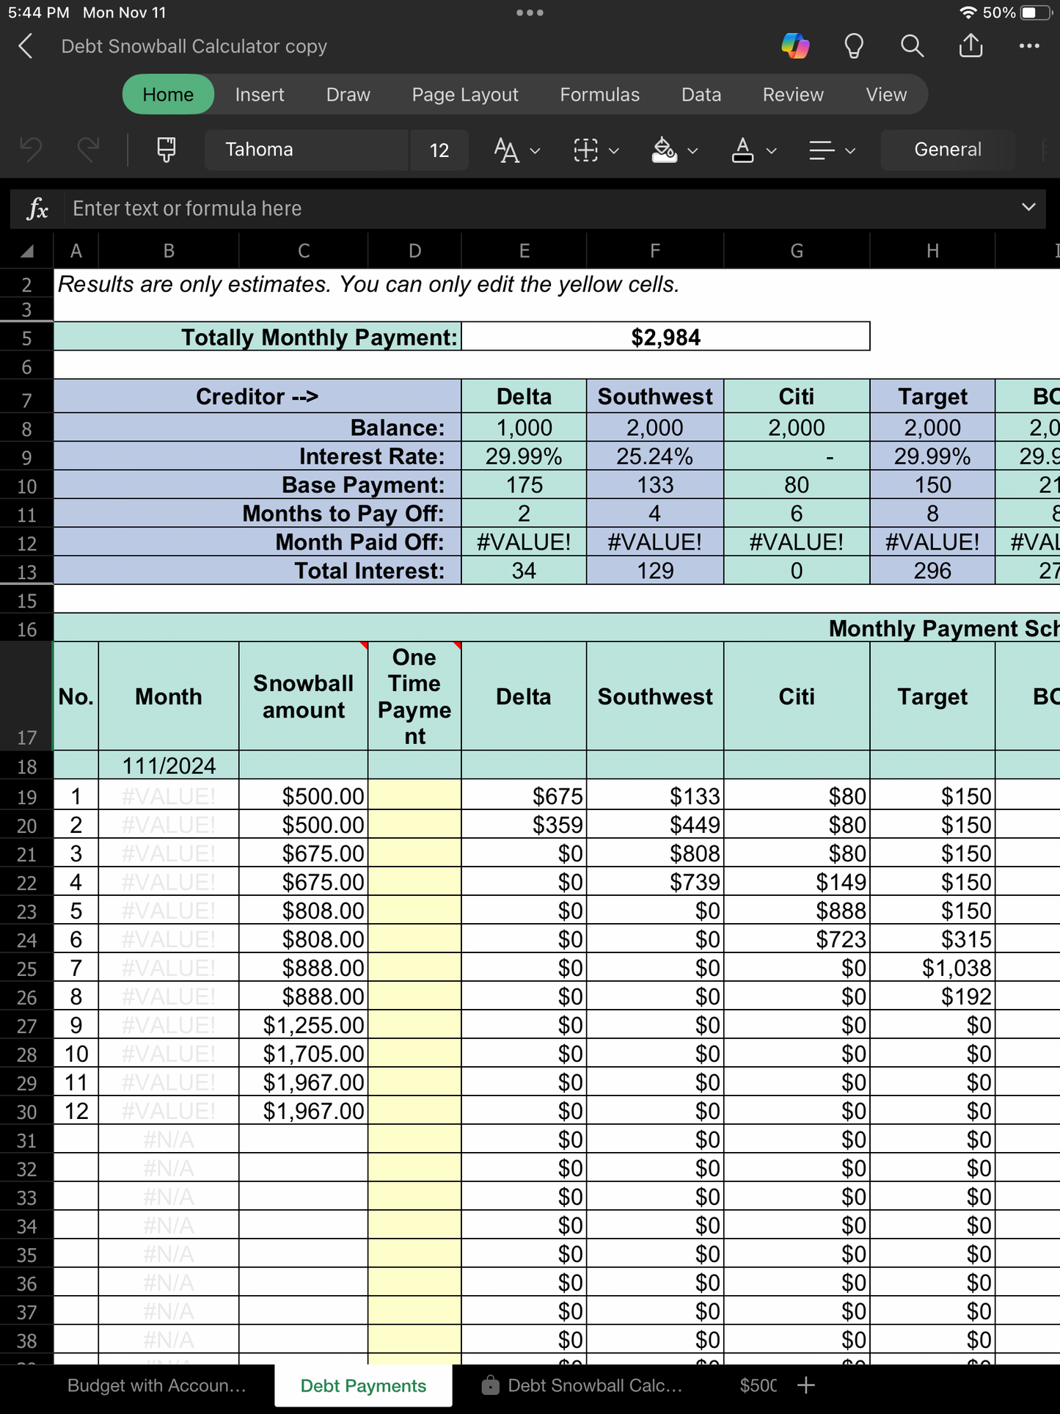Switch to the Draw tab
The image size is (1060, 1414).
(348, 95)
